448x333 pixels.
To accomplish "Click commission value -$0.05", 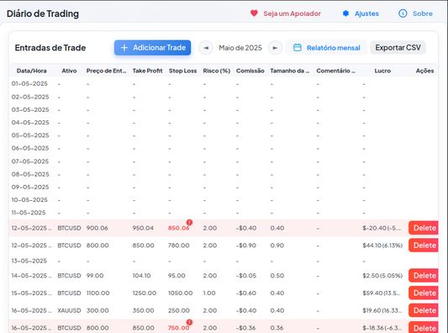I will pos(246,276).
